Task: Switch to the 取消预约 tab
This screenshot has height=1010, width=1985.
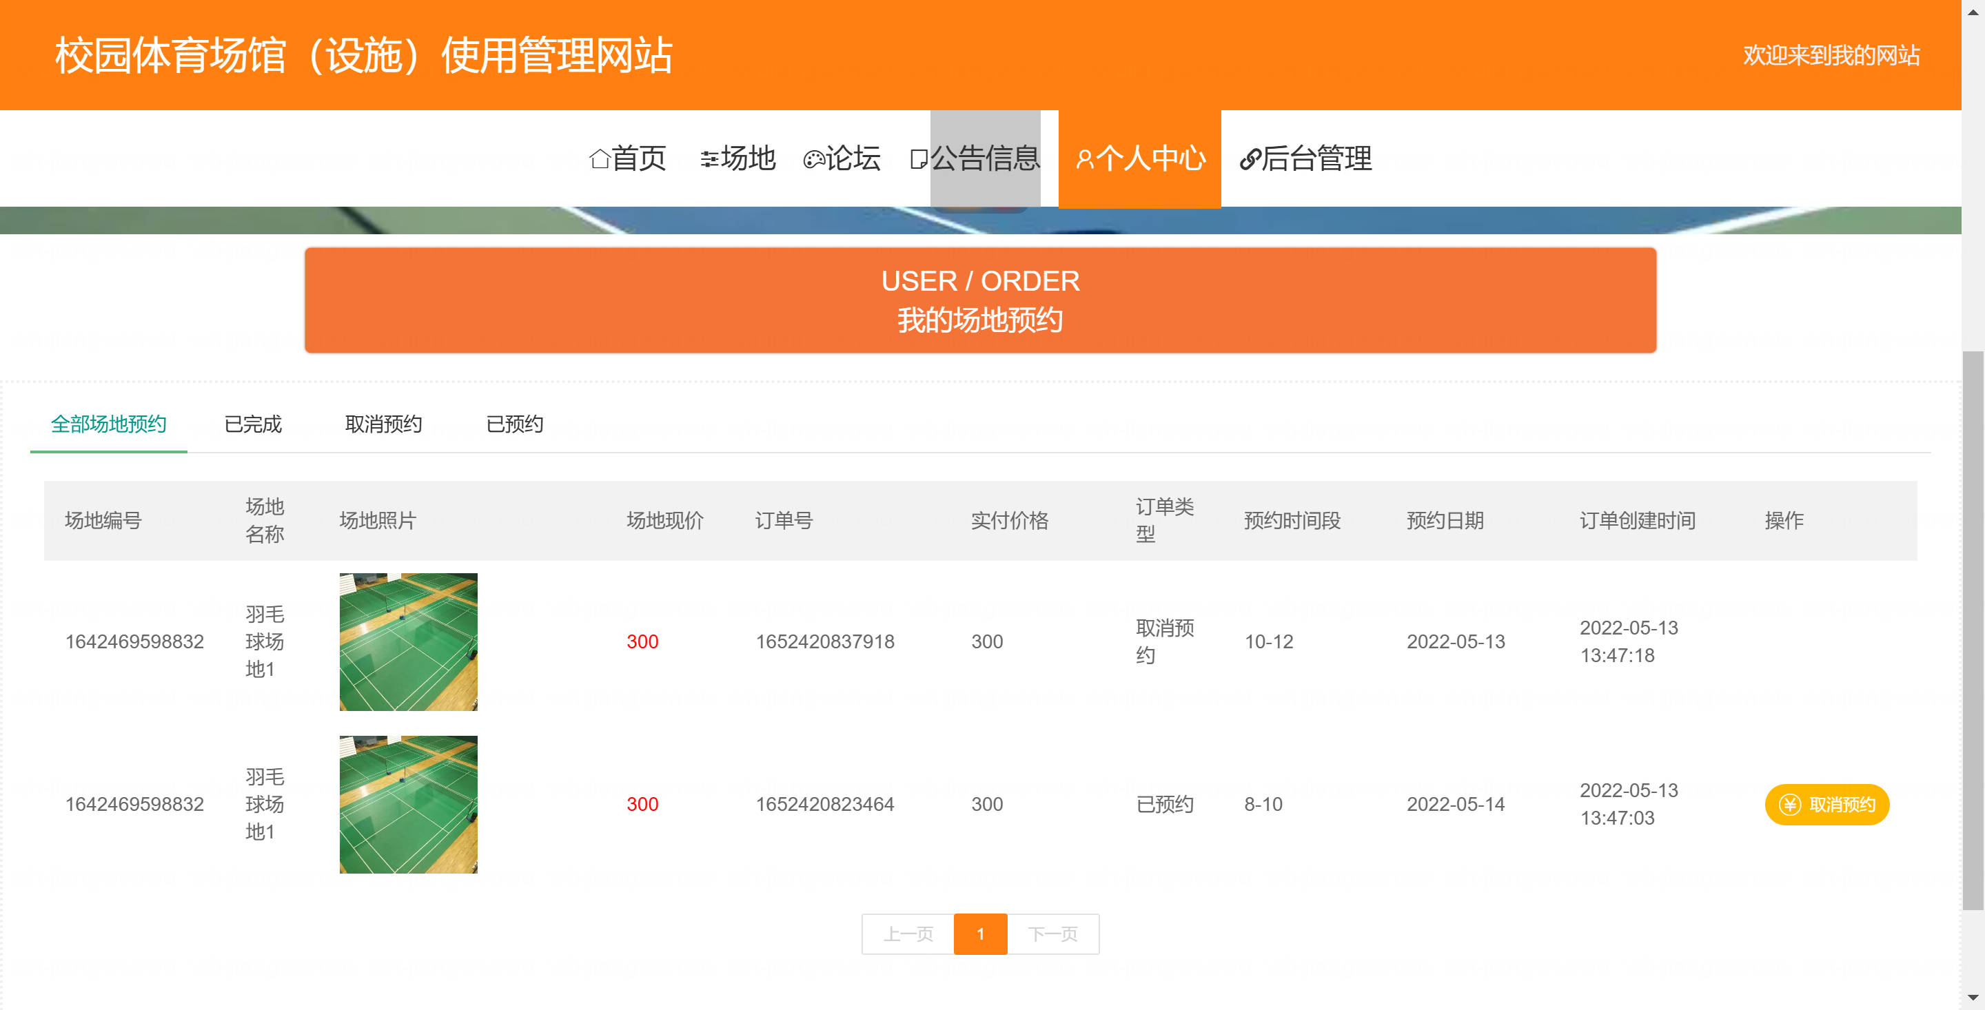Action: click(383, 424)
